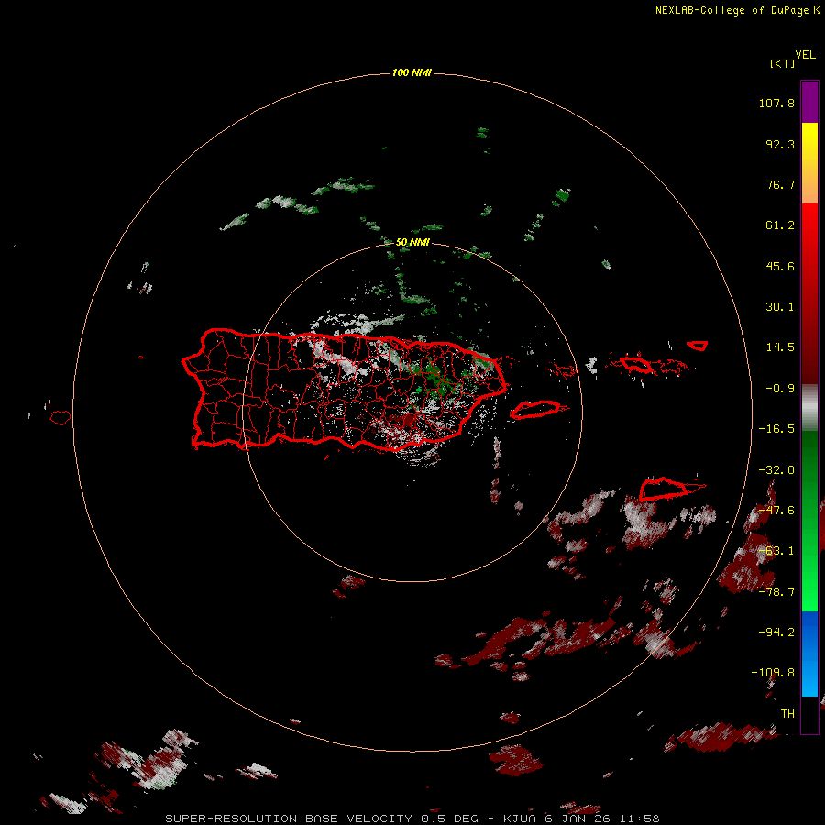
Task: Click the St. Croix island outline in southeast
Action: tap(664, 489)
